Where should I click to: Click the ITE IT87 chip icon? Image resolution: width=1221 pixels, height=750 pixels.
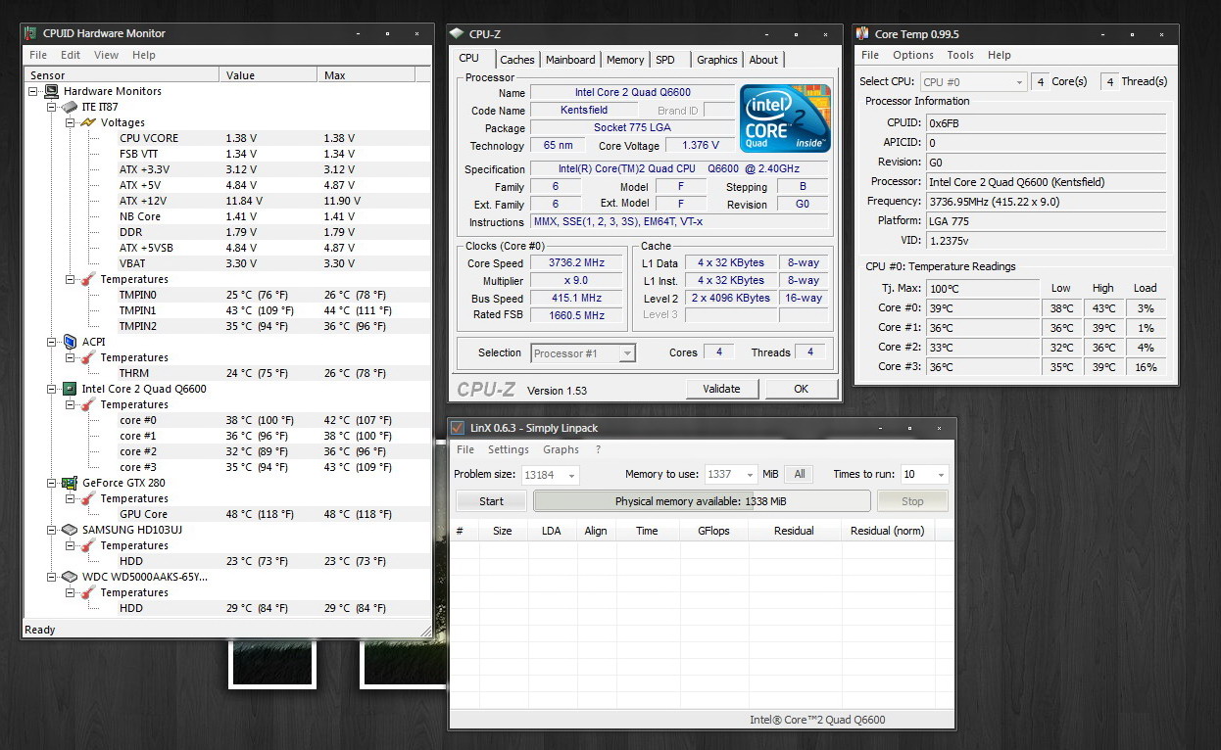pos(69,107)
